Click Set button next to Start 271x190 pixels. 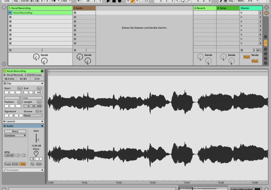[20, 88]
